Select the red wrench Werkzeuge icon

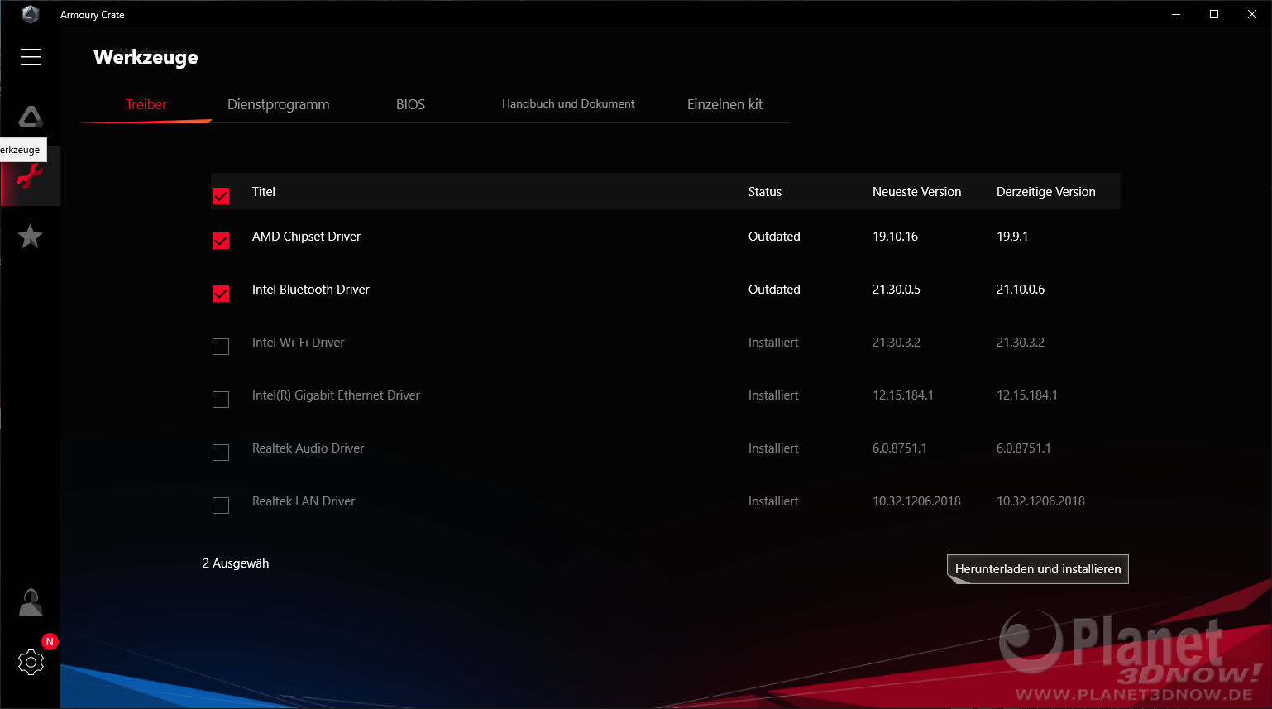coord(31,176)
